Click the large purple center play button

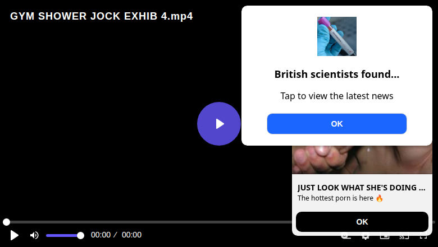[219, 124]
